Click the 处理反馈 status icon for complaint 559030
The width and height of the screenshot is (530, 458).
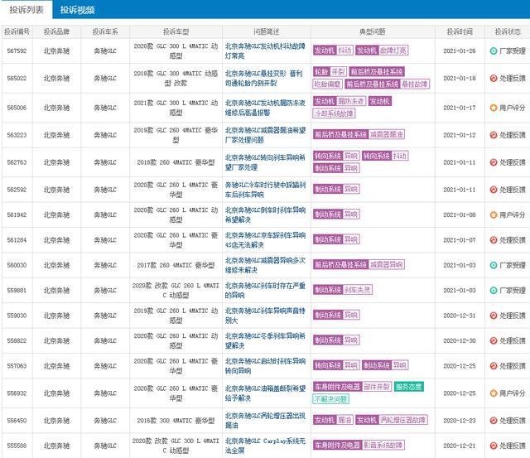[494, 316]
